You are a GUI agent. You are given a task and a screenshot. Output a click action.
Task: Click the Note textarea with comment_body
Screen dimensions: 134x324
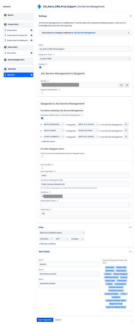[69, 284]
